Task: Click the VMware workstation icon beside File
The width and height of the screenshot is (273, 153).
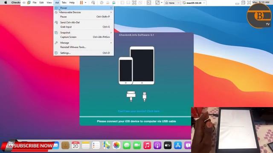Action: point(29,3)
